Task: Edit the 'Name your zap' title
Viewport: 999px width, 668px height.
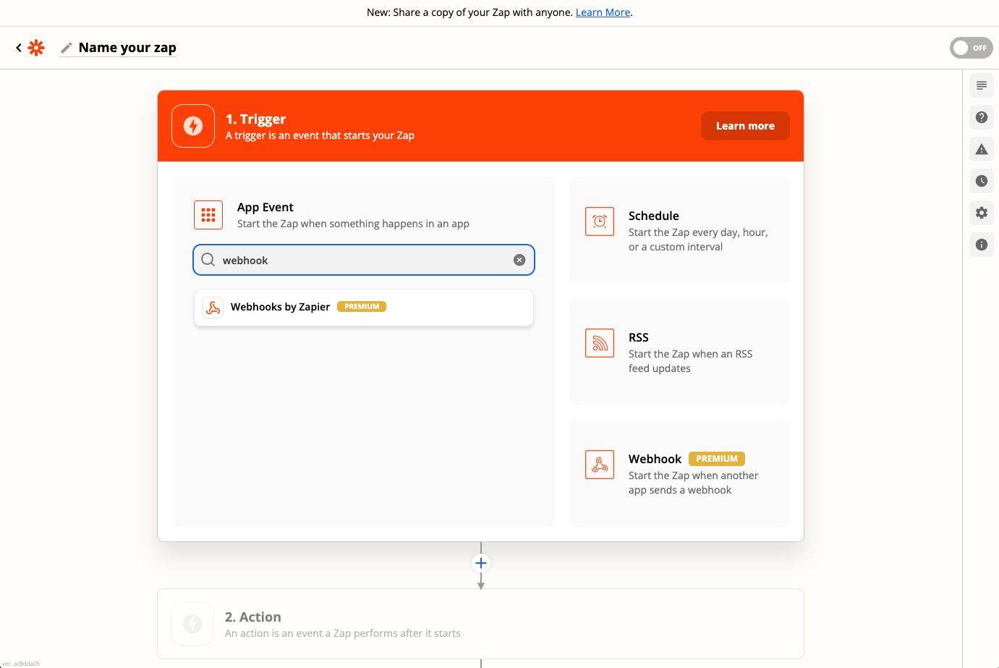Action: (x=127, y=48)
